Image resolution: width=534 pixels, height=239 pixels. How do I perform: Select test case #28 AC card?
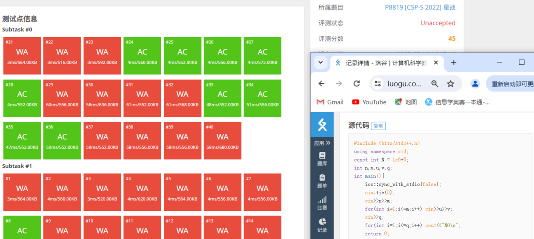click(22, 99)
